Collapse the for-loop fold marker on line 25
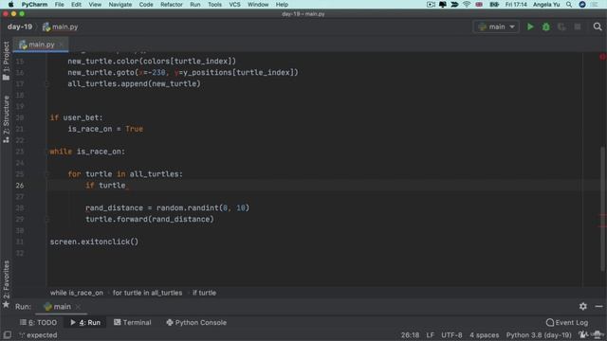Image resolution: width=607 pixels, height=341 pixels. tap(47, 174)
